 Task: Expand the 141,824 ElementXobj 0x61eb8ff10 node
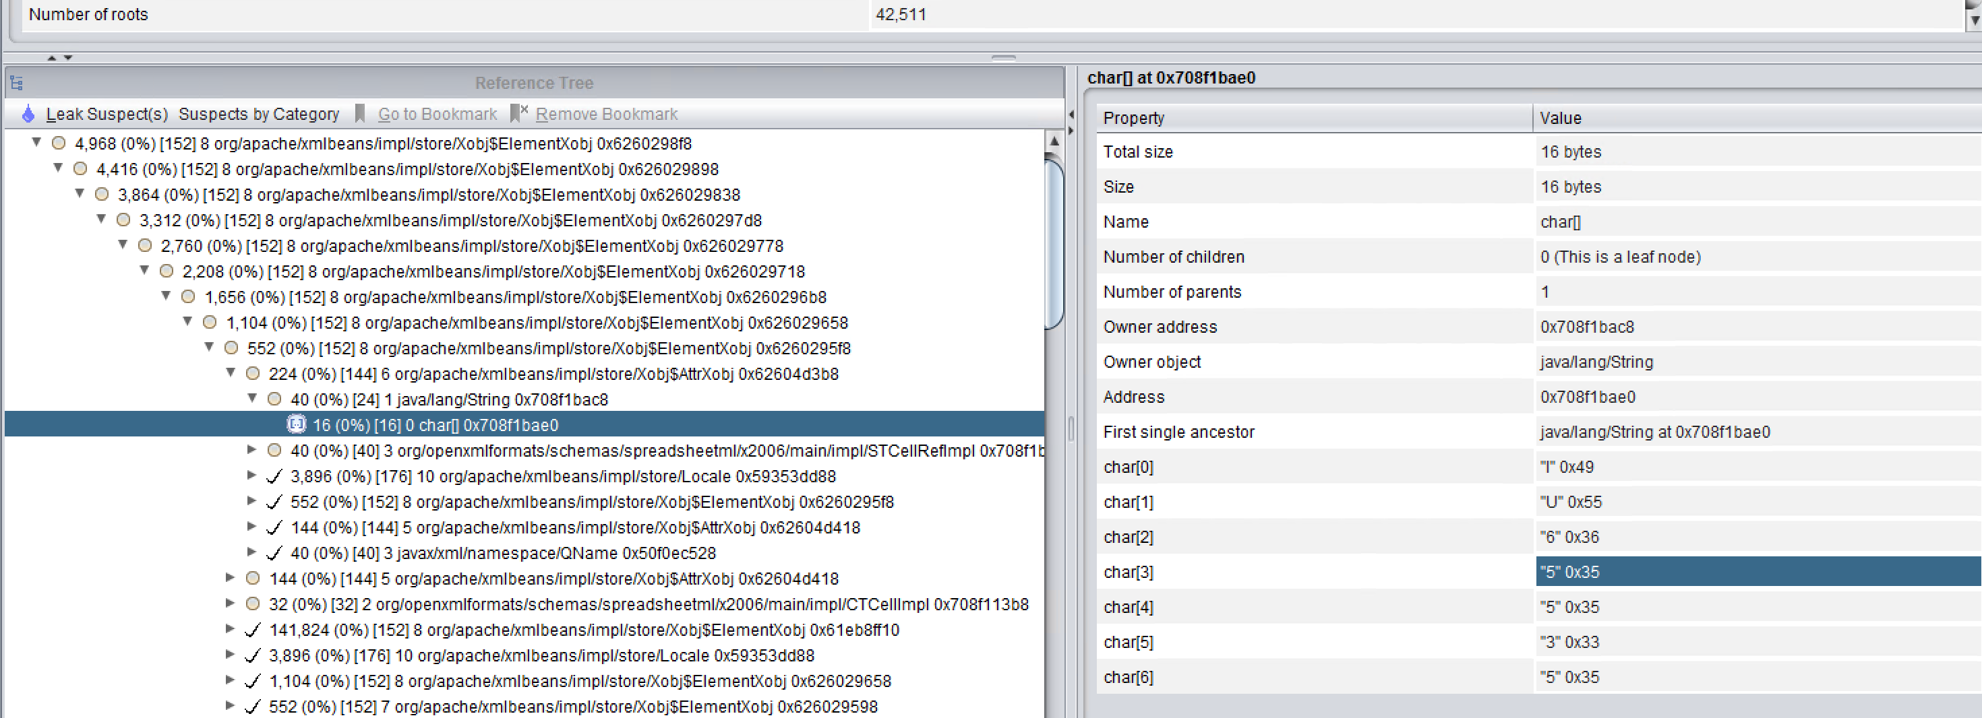click(x=230, y=629)
